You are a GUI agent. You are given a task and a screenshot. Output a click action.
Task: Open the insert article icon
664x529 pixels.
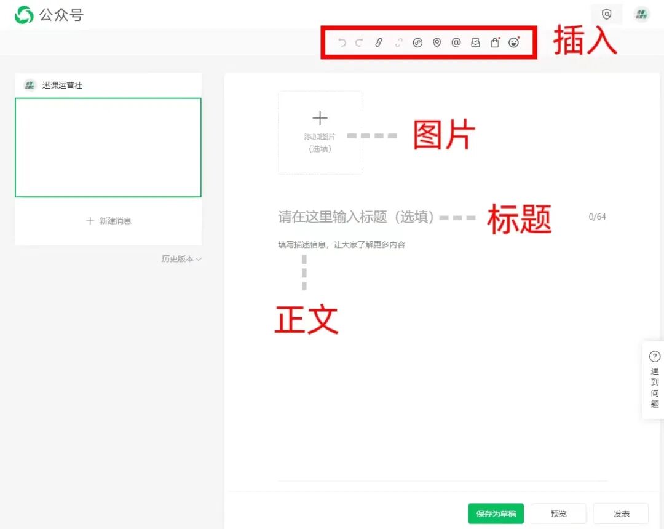[475, 42]
